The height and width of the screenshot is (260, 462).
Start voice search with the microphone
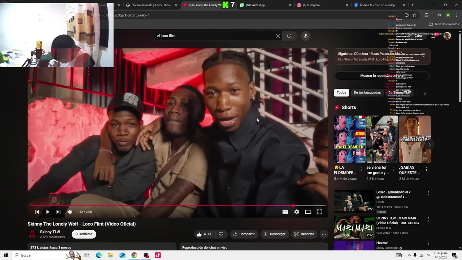tap(306, 36)
